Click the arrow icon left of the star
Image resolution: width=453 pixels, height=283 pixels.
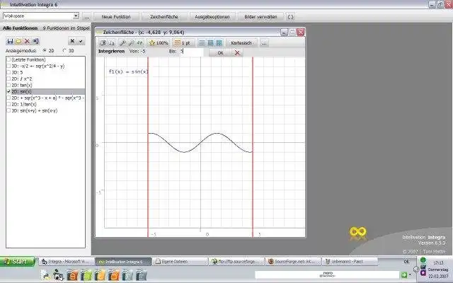(x=140, y=43)
